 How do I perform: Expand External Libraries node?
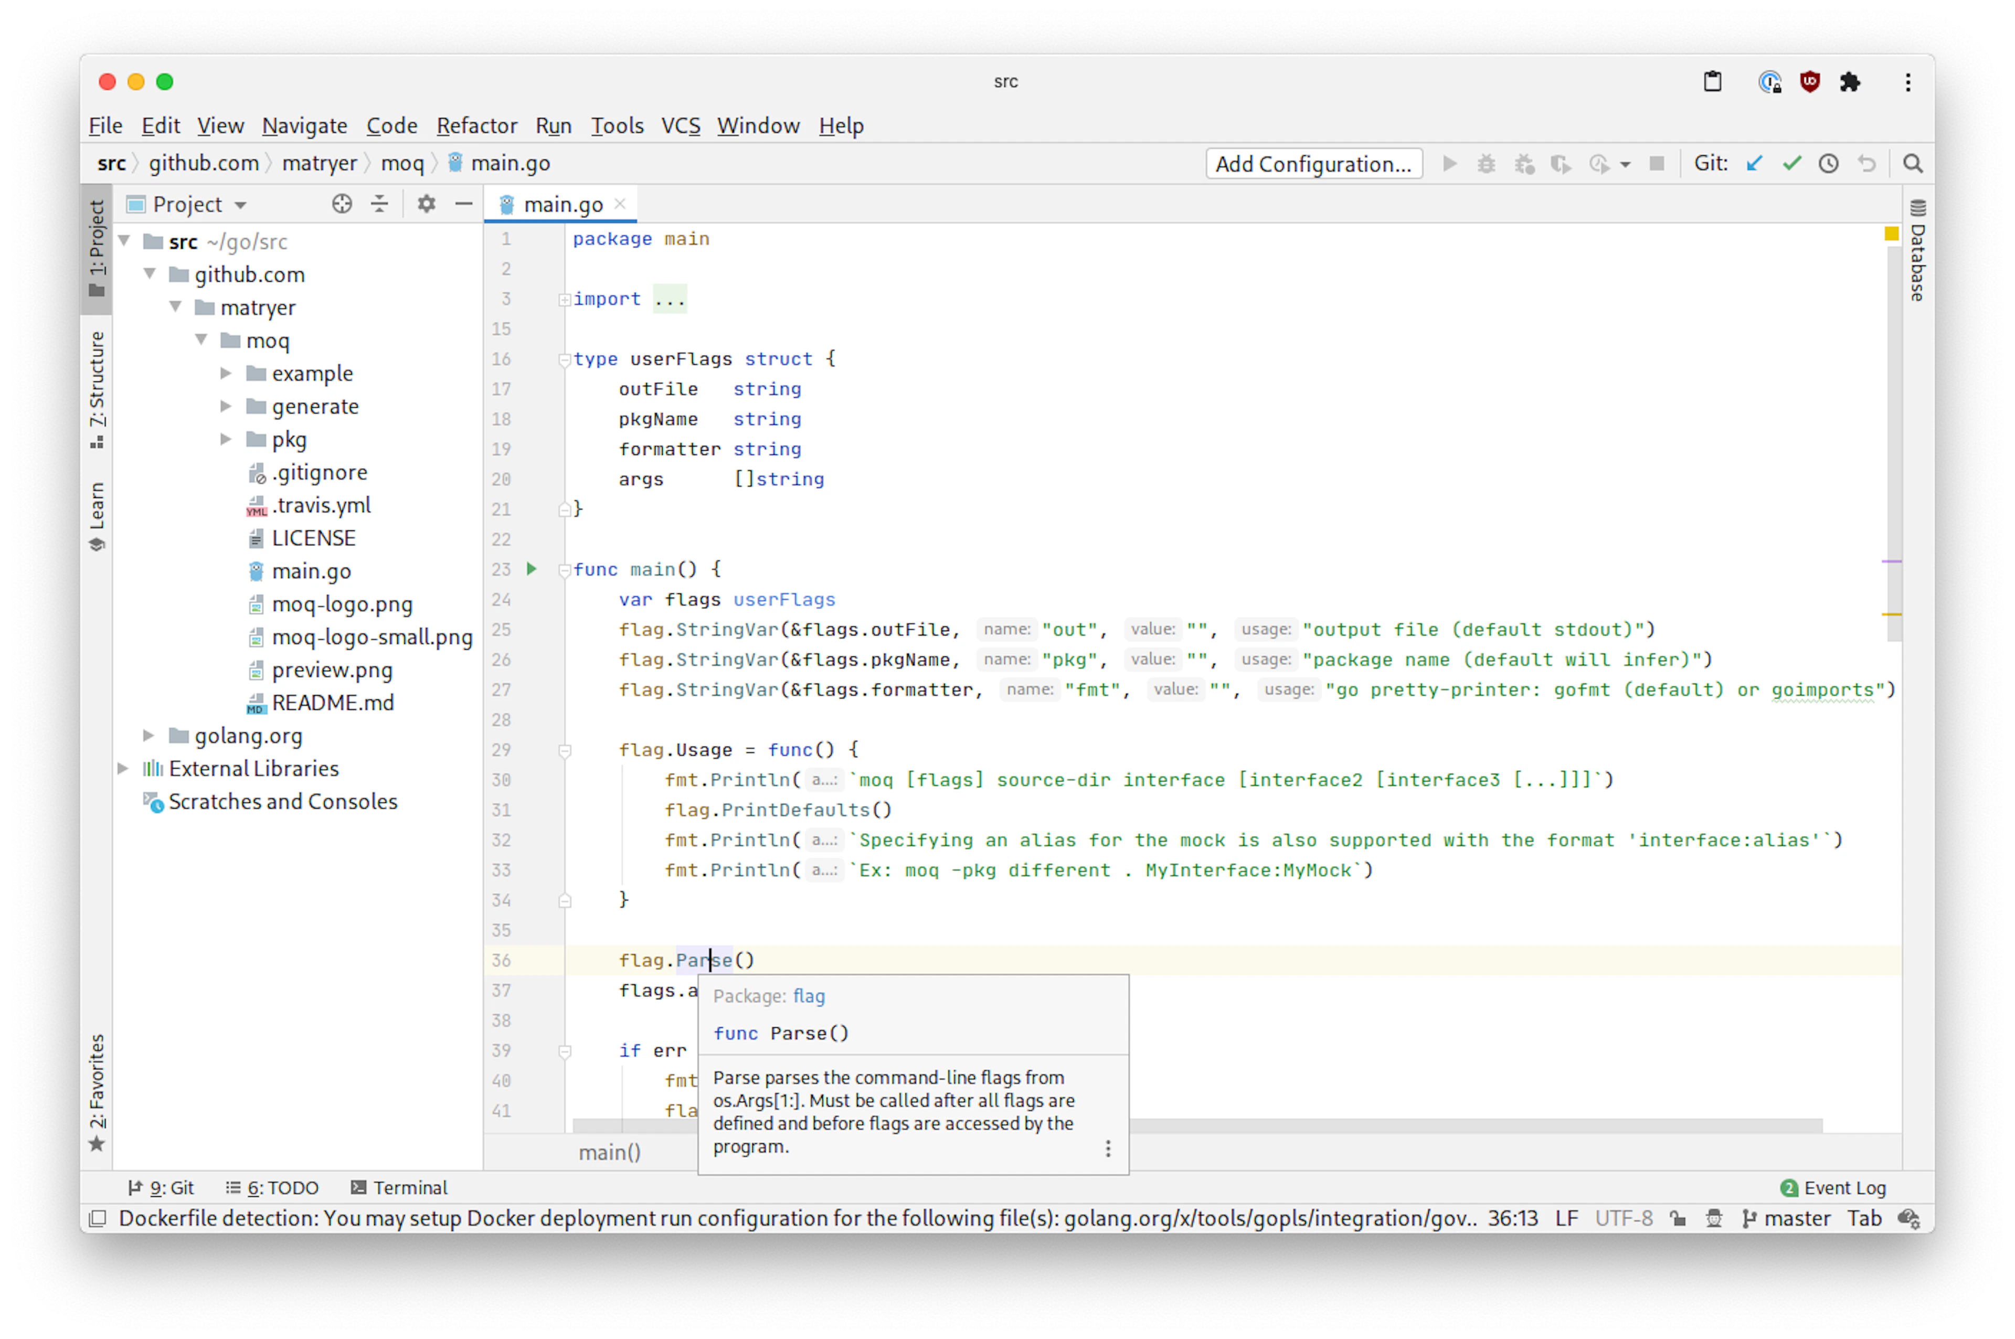[x=124, y=769]
